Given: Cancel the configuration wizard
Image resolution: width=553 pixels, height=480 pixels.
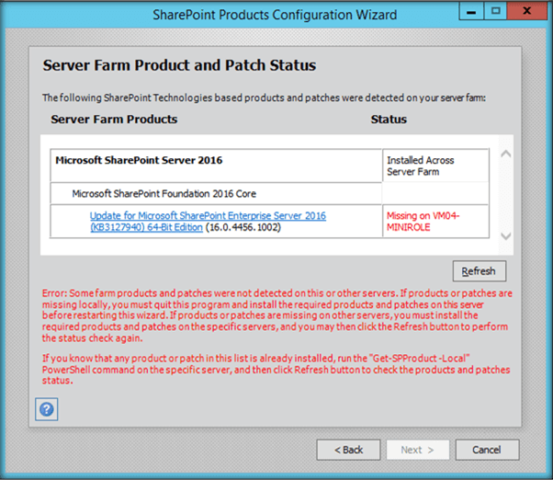Looking at the screenshot, I should tap(487, 450).
